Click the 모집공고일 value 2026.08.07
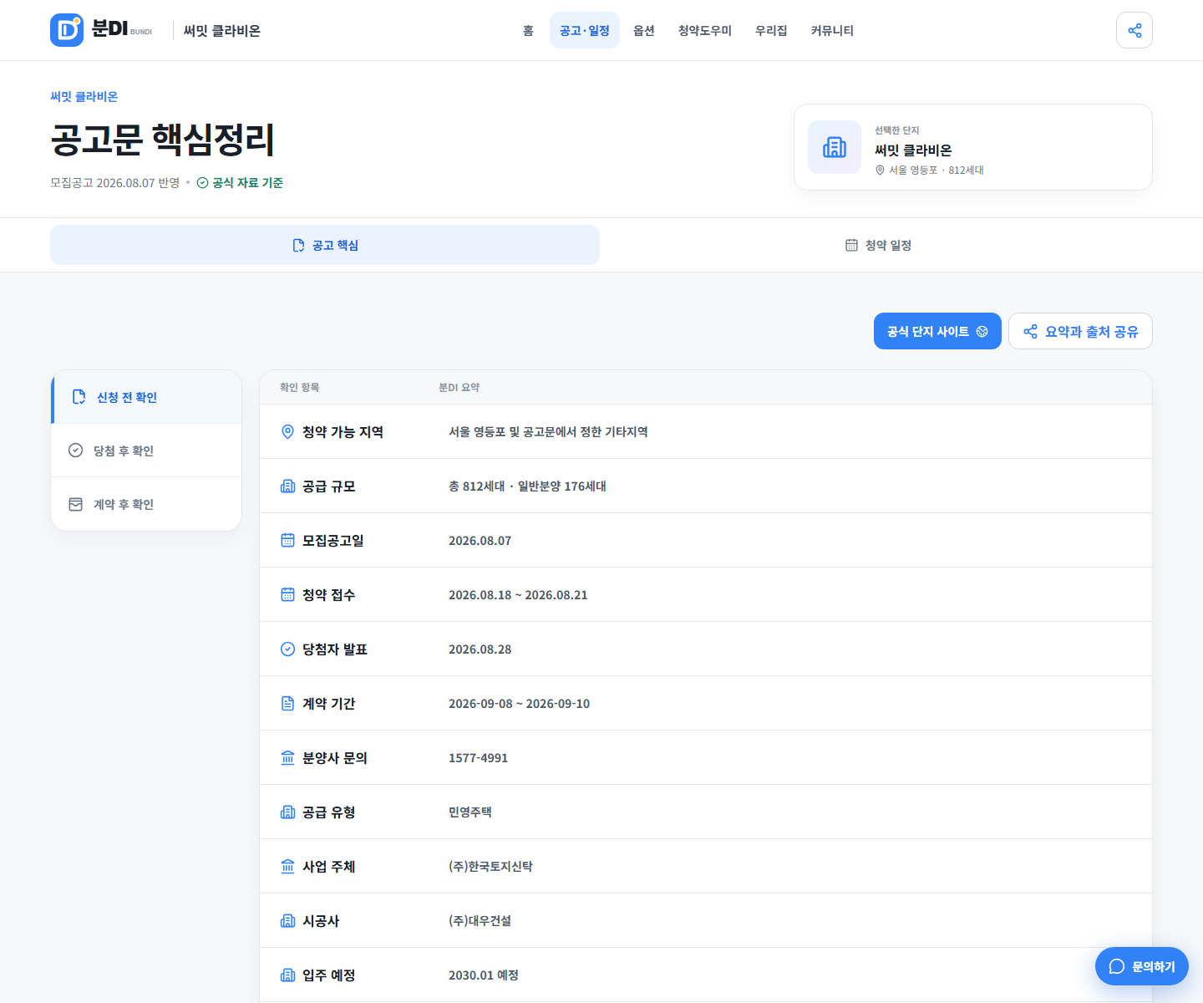This screenshot has height=1003, width=1203. (480, 541)
